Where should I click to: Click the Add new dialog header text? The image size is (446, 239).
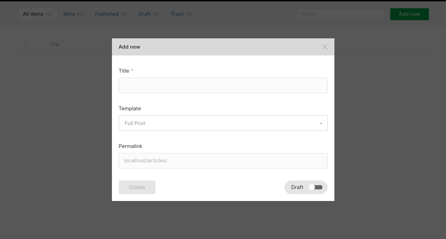129,47
